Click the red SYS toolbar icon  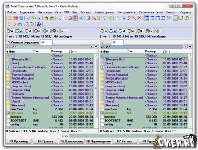[x=75, y=18]
